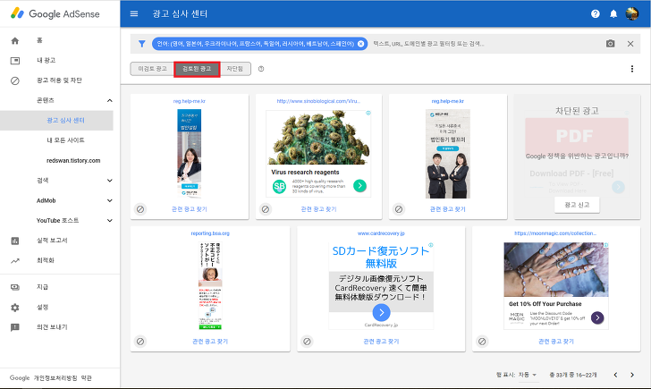The width and height of the screenshot is (651, 389).
Task: Go to the next page of ads
Action: [632, 375]
